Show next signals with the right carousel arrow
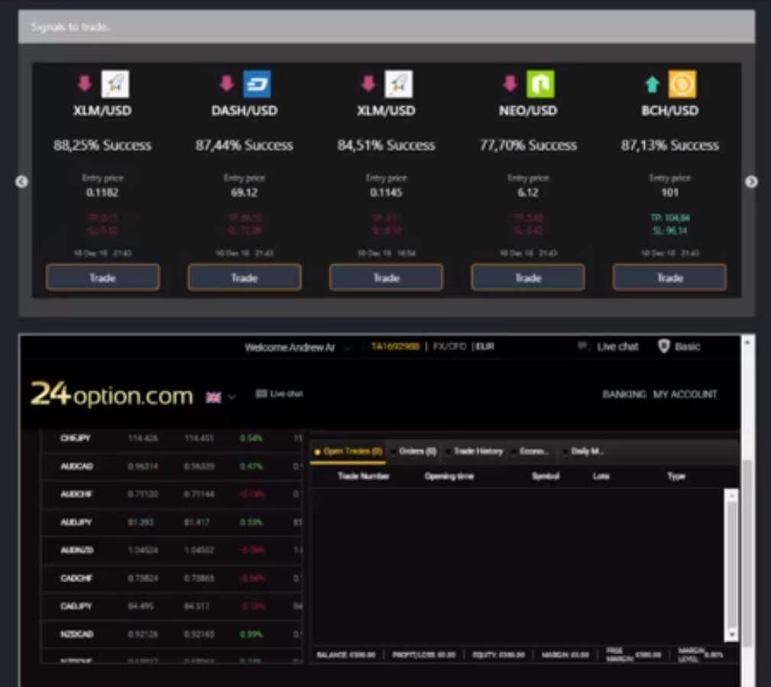 (x=751, y=182)
